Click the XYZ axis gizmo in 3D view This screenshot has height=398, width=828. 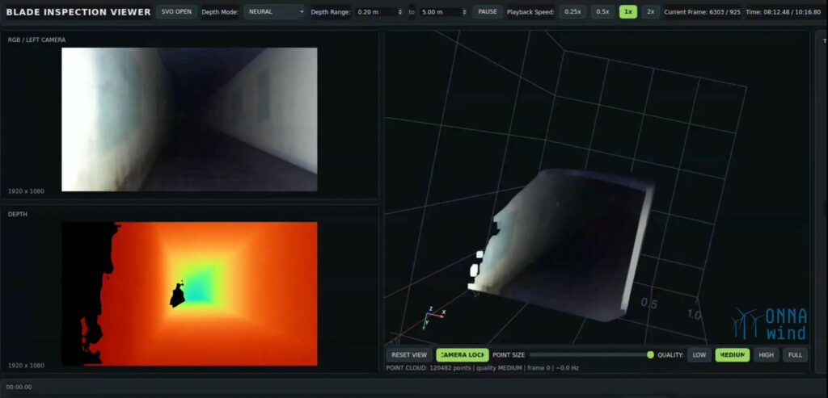pyautogui.click(x=434, y=317)
